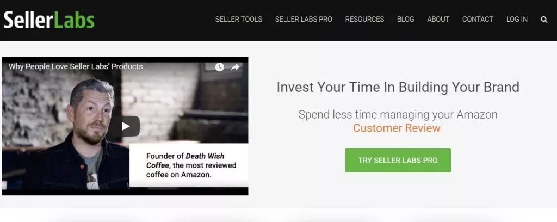Open the Seller Labs Pro menu
This screenshot has height=222, width=557.
[x=304, y=19]
